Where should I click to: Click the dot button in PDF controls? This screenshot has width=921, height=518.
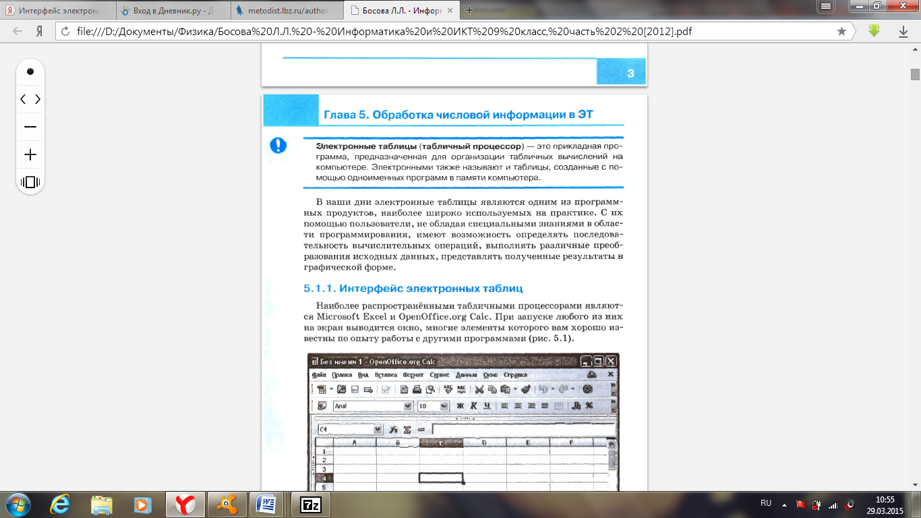click(x=30, y=71)
